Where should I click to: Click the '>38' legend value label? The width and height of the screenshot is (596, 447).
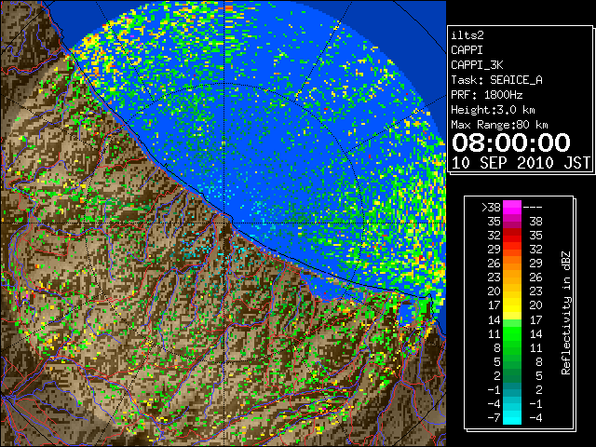coord(491,207)
